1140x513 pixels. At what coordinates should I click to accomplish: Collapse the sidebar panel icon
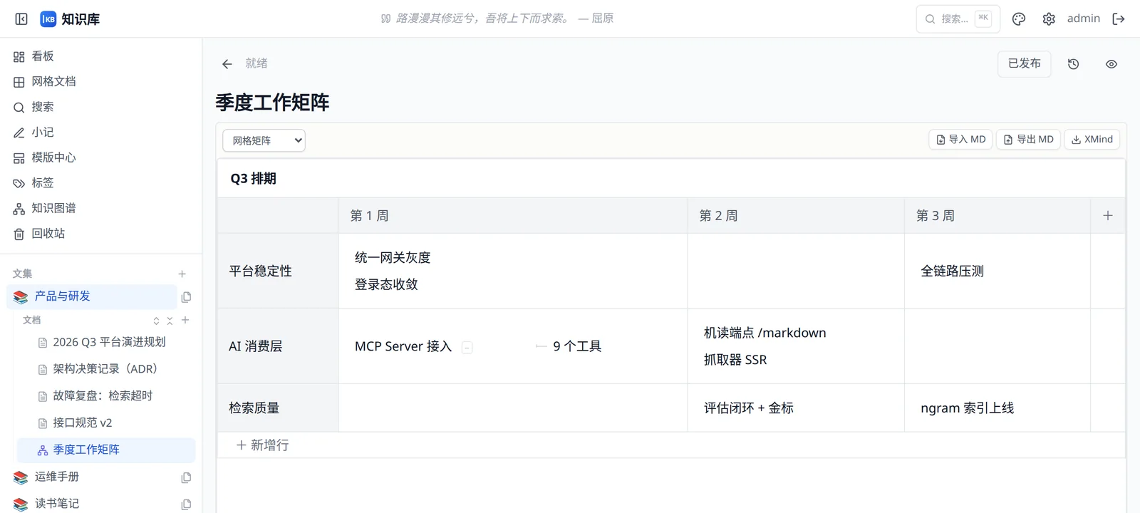(x=21, y=19)
